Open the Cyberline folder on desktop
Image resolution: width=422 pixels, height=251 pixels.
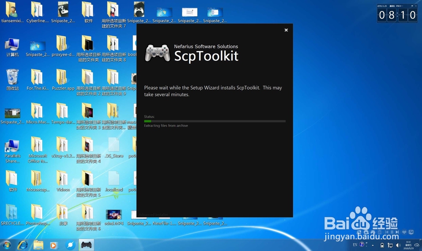[38, 13]
